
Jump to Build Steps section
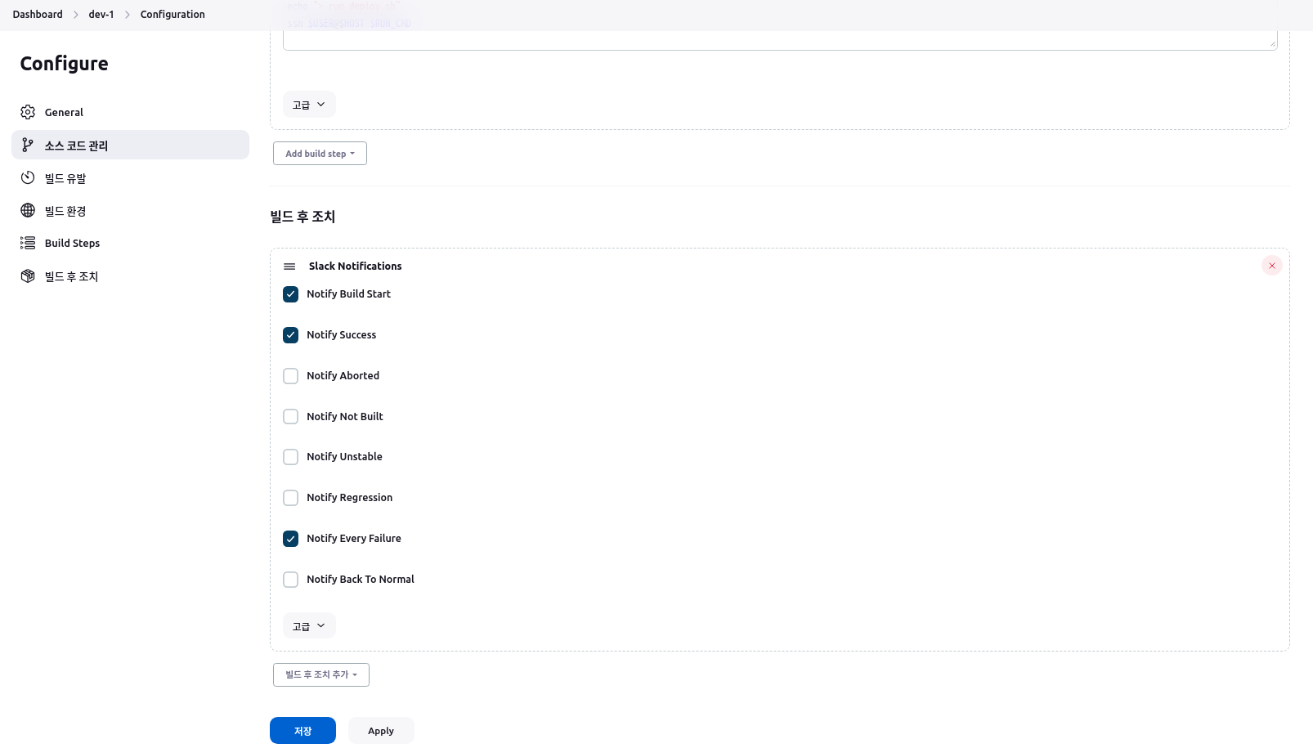point(130,243)
